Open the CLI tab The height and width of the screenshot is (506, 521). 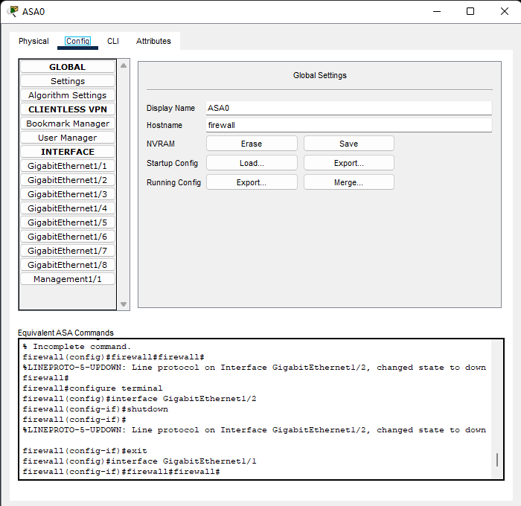pyautogui.click(x=113, y=41)
